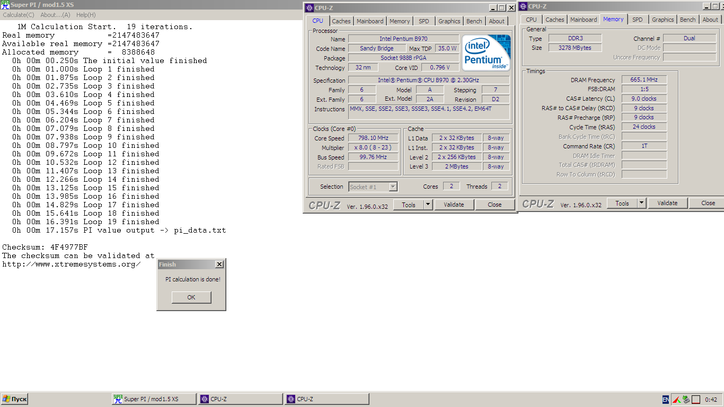Click the taskbar clock showing 0:42
724x407 pixels.
pyautogui.click(x=711, y=400)
